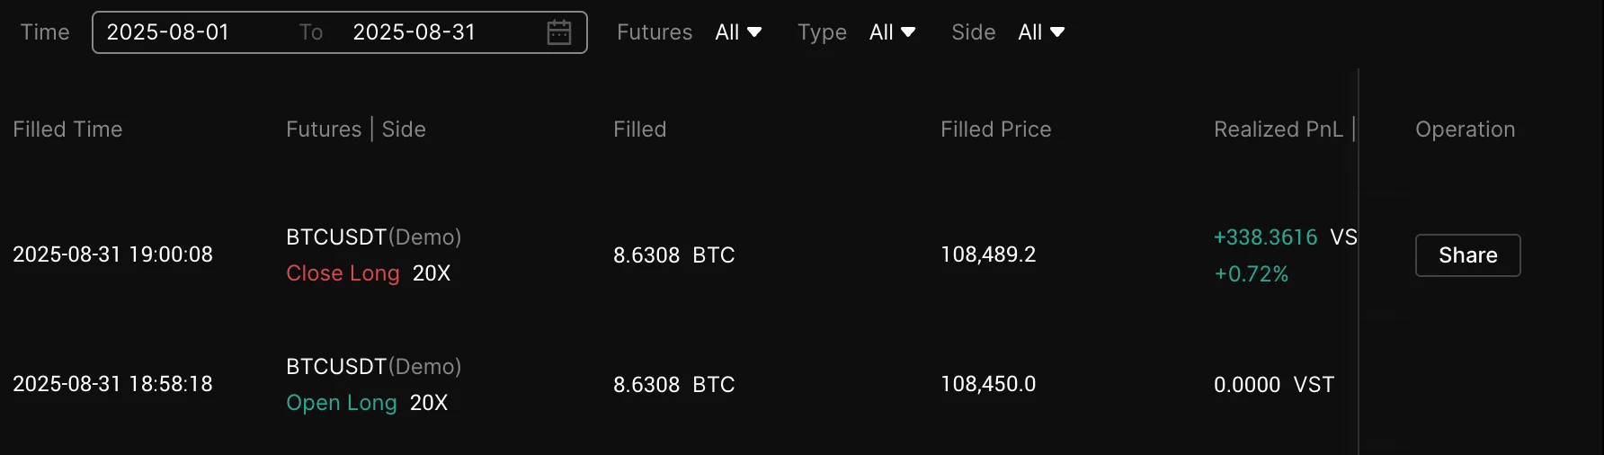This screenshot has width=1604, height=455.
Task: Click the Filled Price column header
Action: [995, 129]
